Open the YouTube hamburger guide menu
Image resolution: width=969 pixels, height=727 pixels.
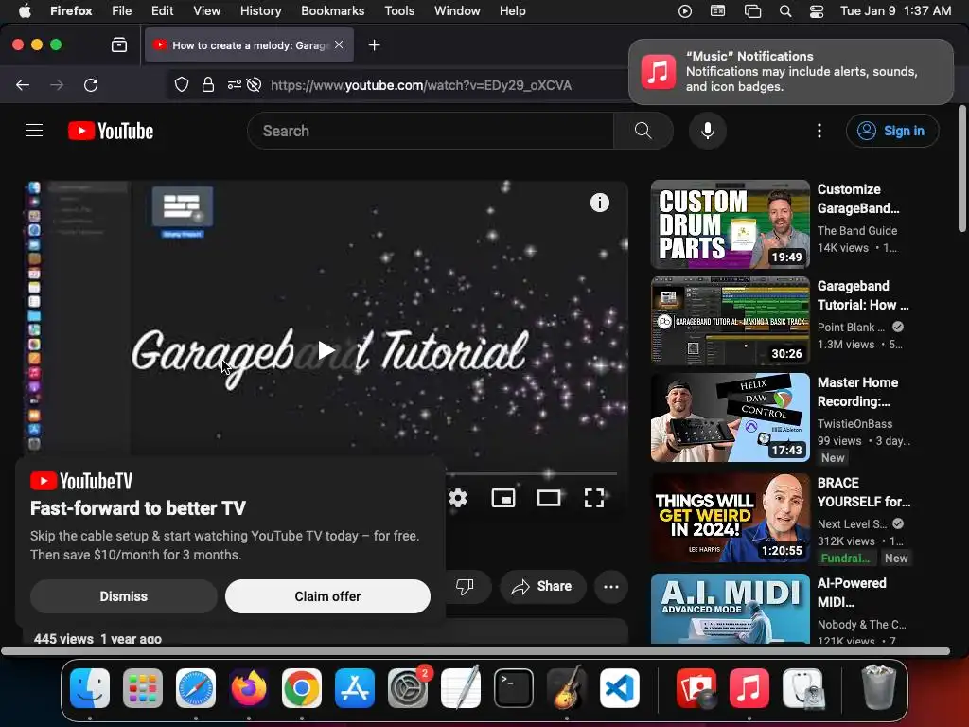tap(34, 131)
